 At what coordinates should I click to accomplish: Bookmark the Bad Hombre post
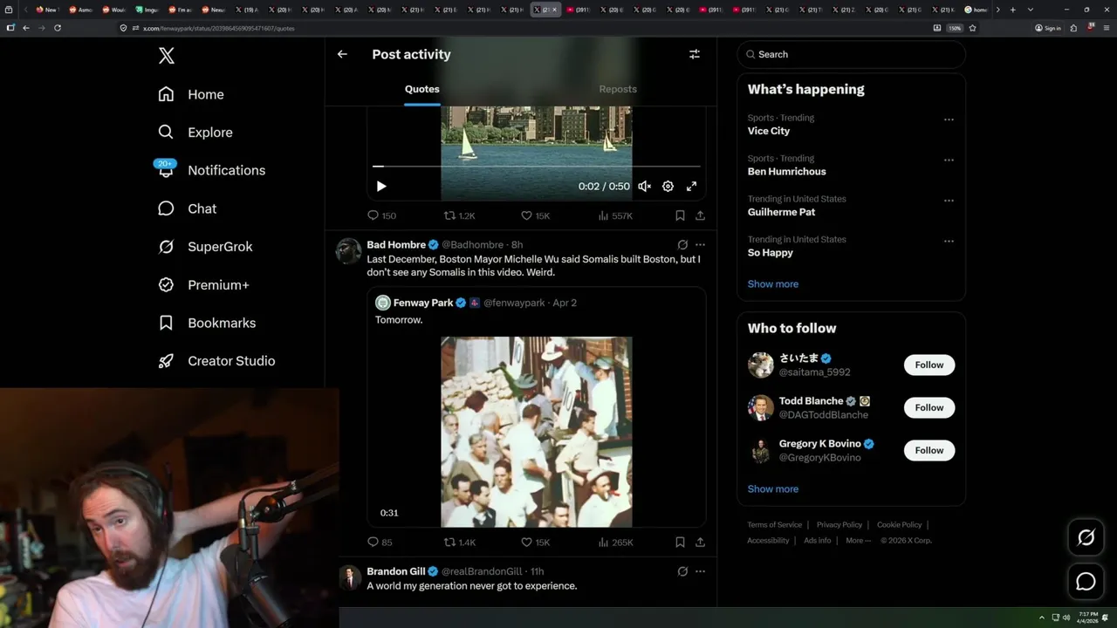pyautogui.click(x=680, y=543)
